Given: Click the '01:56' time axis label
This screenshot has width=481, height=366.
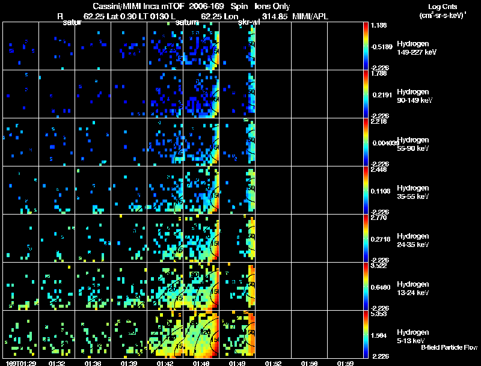Looking at the screenshot, I should point(309,364).
